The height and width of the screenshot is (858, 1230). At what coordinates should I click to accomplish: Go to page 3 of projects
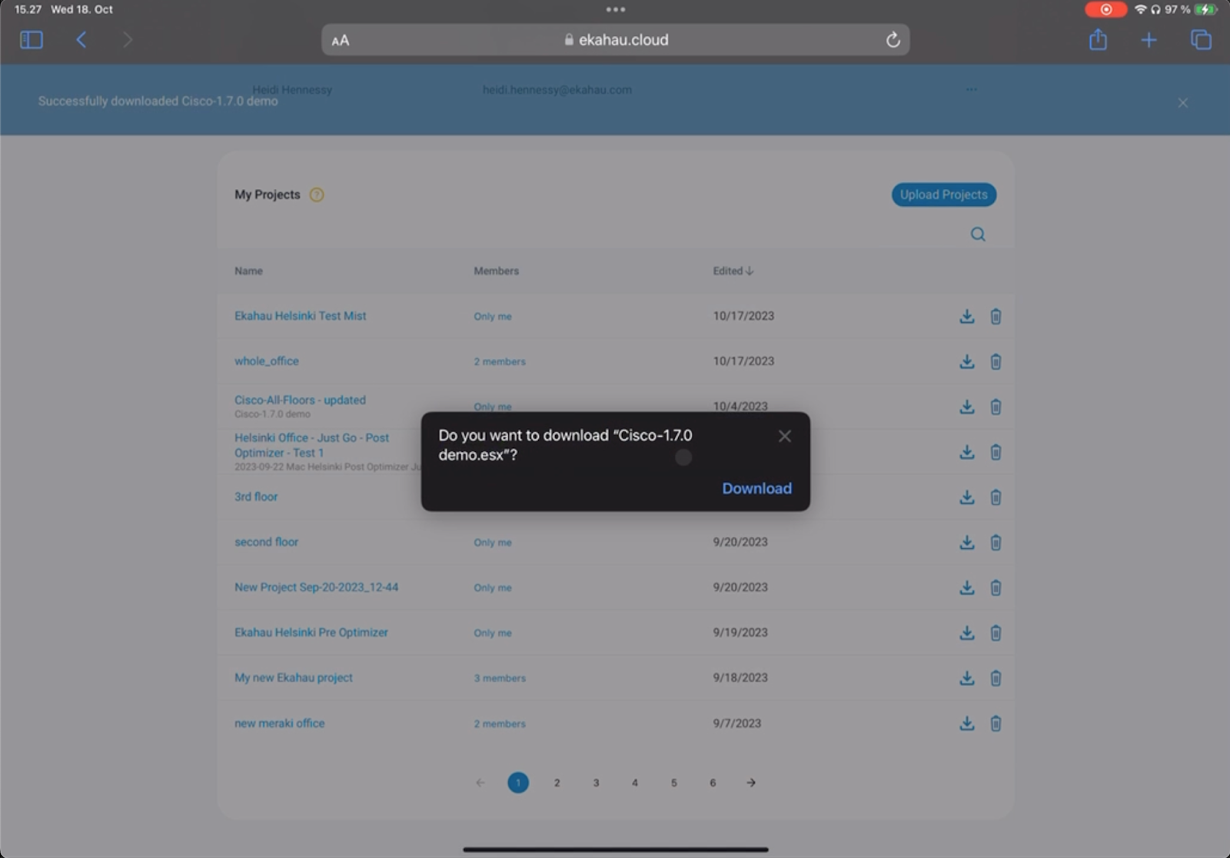point(596,783)
